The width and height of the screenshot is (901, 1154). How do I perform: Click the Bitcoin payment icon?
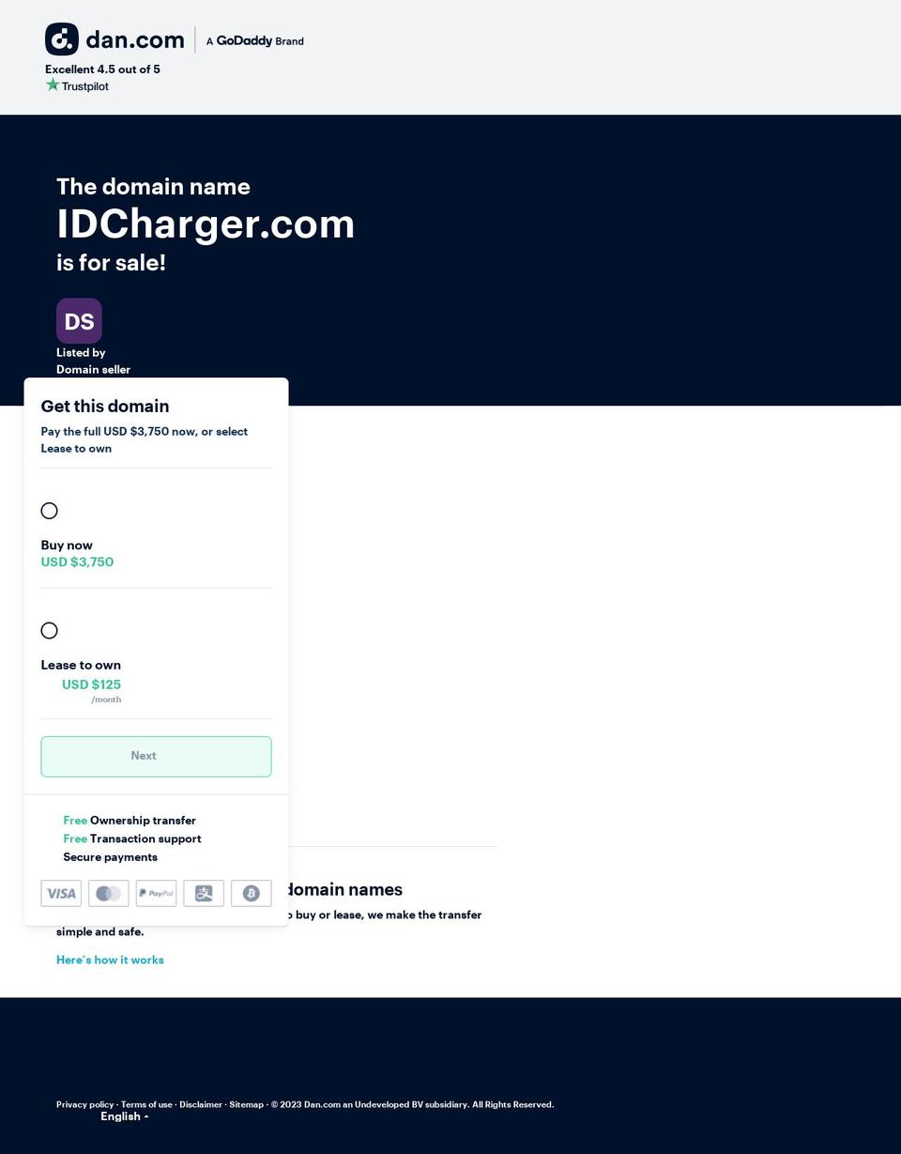[x=252, y=893]
